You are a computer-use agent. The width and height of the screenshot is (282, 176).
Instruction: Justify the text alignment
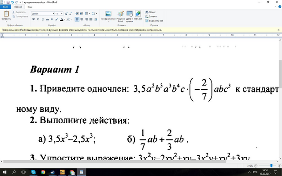(91, 19)
